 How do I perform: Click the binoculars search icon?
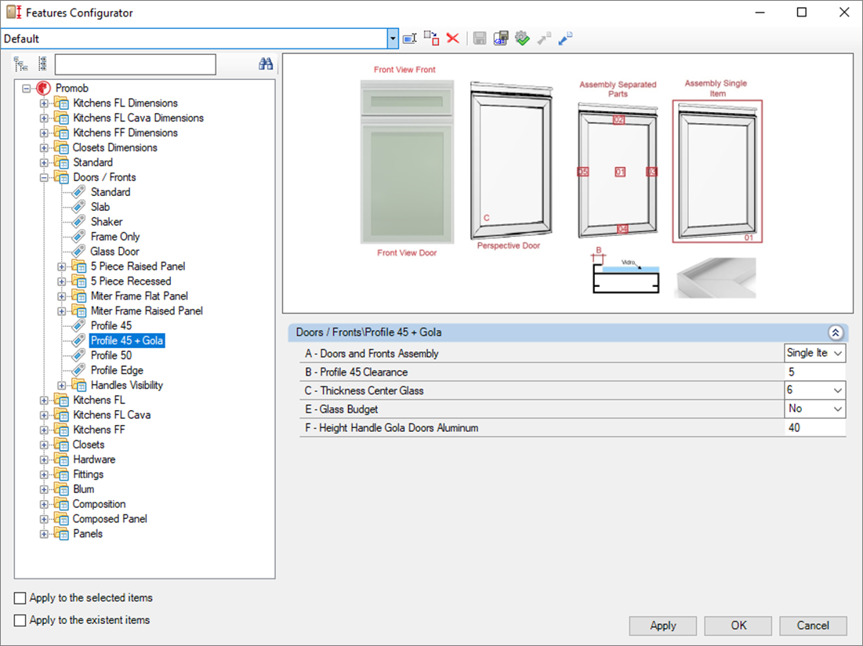pyautogui.click(x=266, y=64)
